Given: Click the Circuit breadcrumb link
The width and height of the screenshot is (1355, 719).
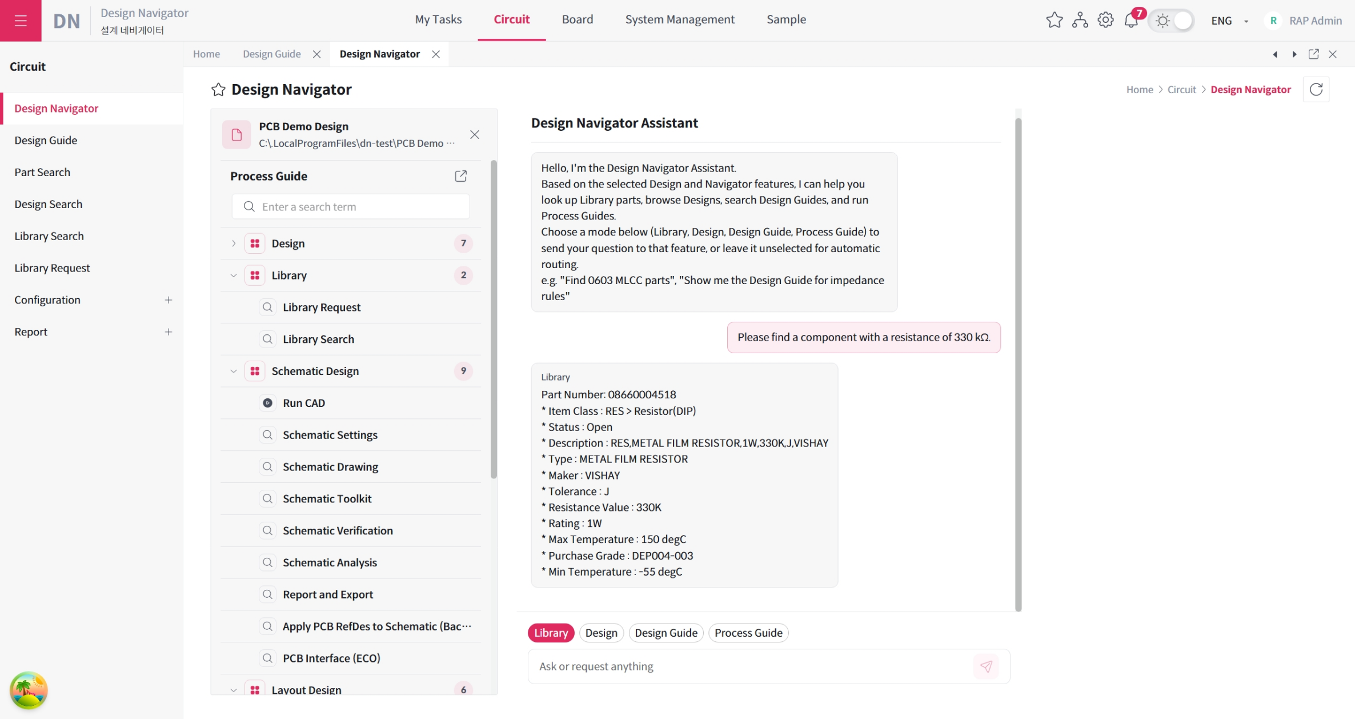Looking at the screenshot, I should click(1181, 90).
